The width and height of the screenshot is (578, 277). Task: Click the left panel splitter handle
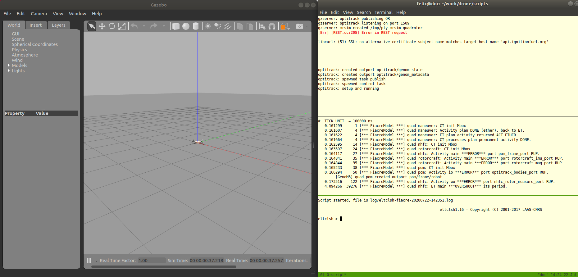(82, 145)
